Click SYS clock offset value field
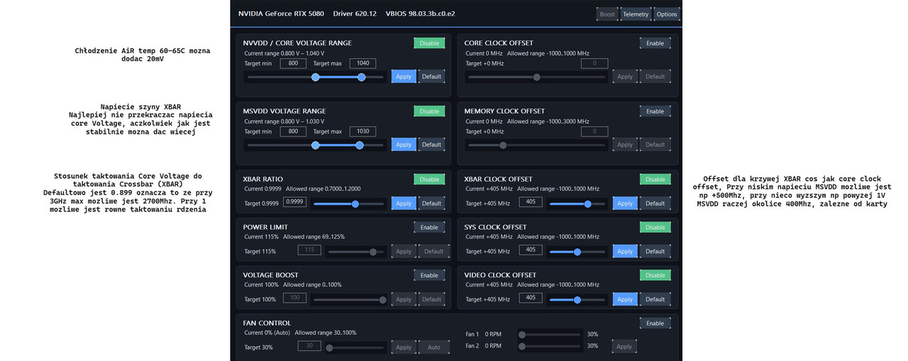 coord(531,250)
